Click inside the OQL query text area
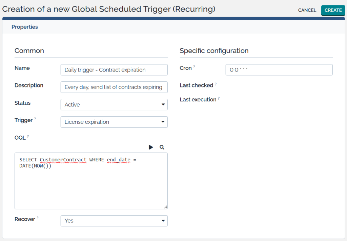The image size is (347, 241). (x=91, y=186)
